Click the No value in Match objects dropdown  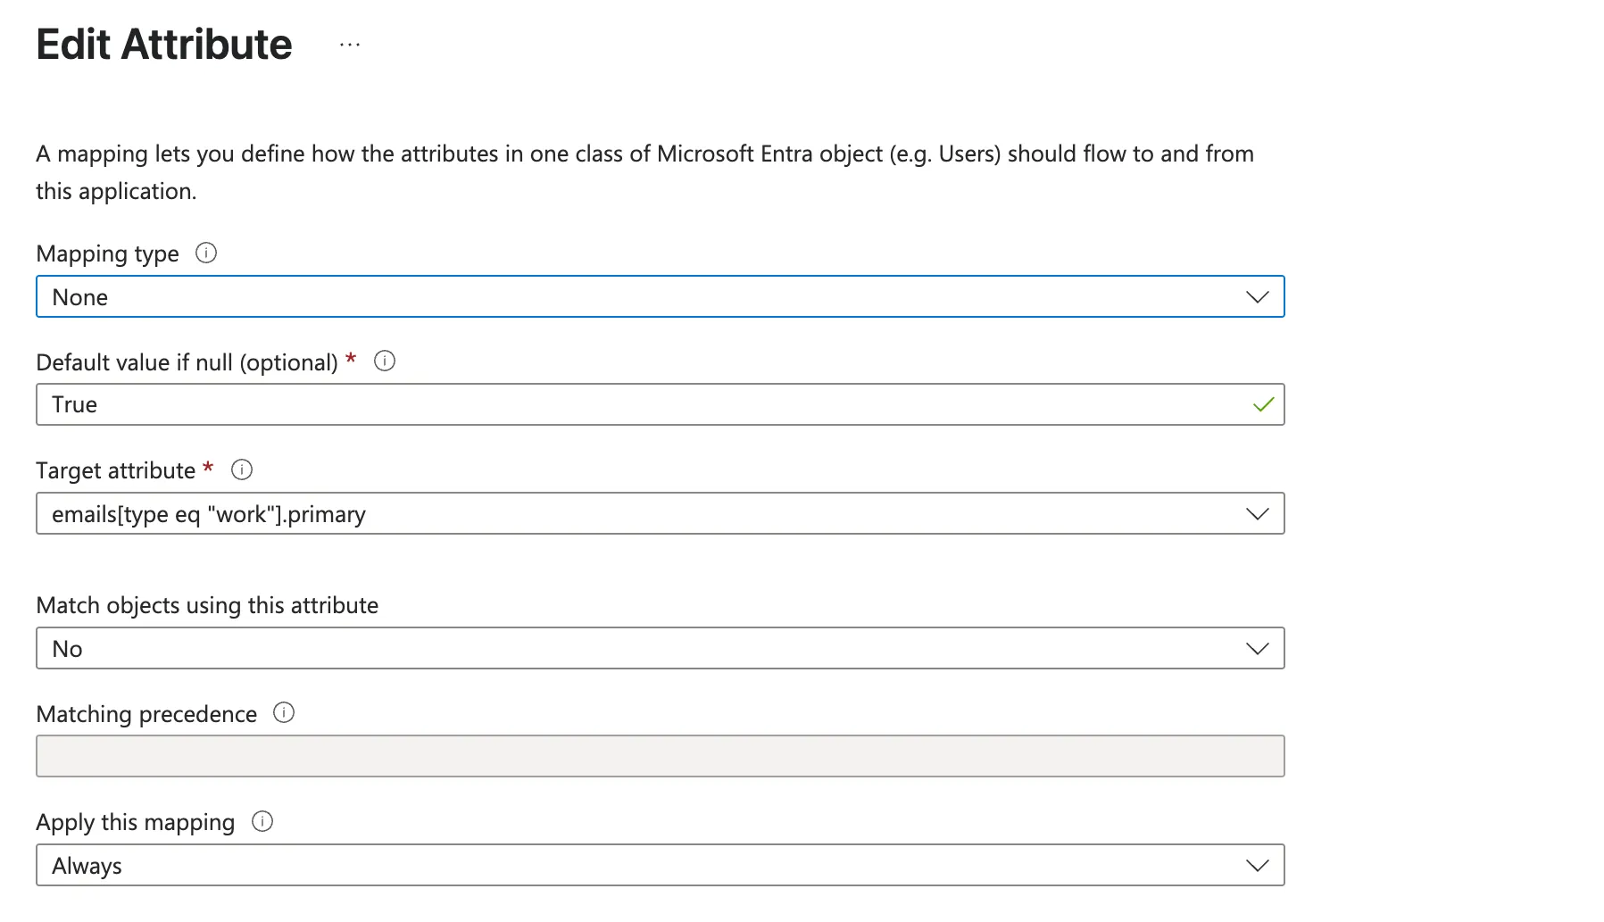click(x=68, y=648)
